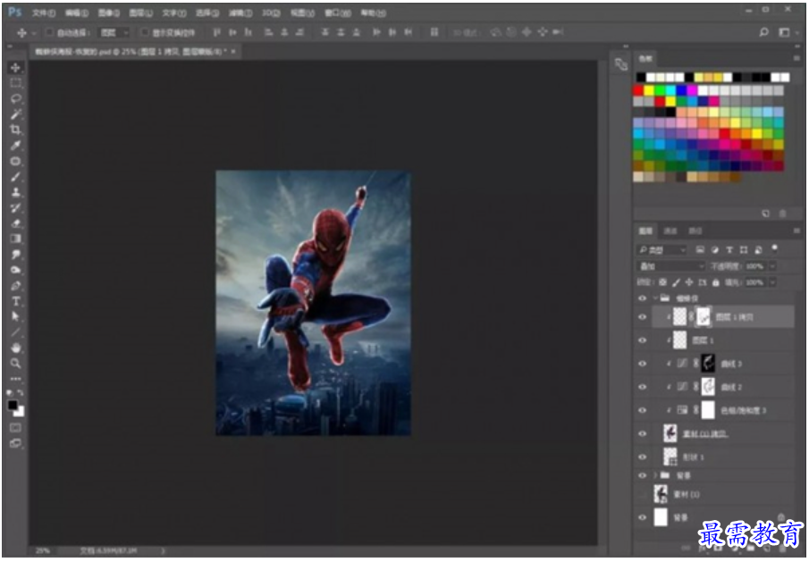
Task: Switch to the Channels tab
Action: point(670,231)
